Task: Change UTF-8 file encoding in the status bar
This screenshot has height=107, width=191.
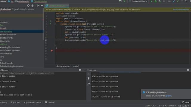Action: pos(162,106)
